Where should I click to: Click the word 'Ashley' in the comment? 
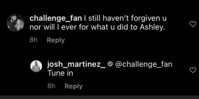(152, 28)
